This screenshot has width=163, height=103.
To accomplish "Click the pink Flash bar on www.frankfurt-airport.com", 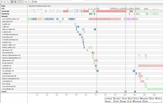I will (130, 19).
